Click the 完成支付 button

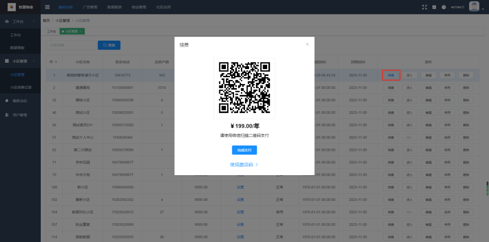(x=244, y=150)
